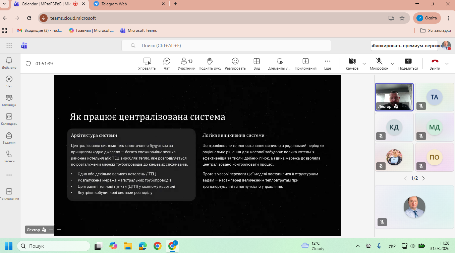This screenshot has height=253, width=455.
Task: Change the meeting View layout
Action: [257, 64]
